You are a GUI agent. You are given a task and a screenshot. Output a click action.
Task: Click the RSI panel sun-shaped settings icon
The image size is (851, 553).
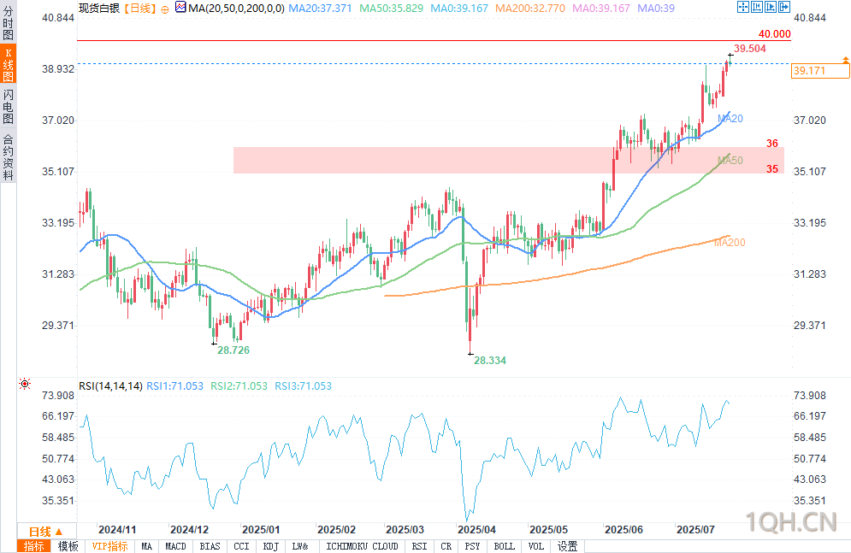pos(25,385)
